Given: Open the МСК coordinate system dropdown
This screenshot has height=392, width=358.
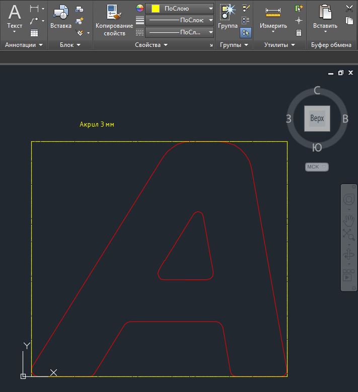Looking at the screenshot, I should [x=317, y=167].
